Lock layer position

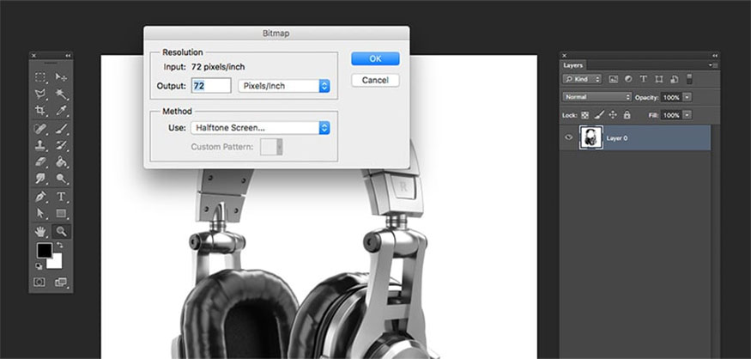tap(613, 115)
